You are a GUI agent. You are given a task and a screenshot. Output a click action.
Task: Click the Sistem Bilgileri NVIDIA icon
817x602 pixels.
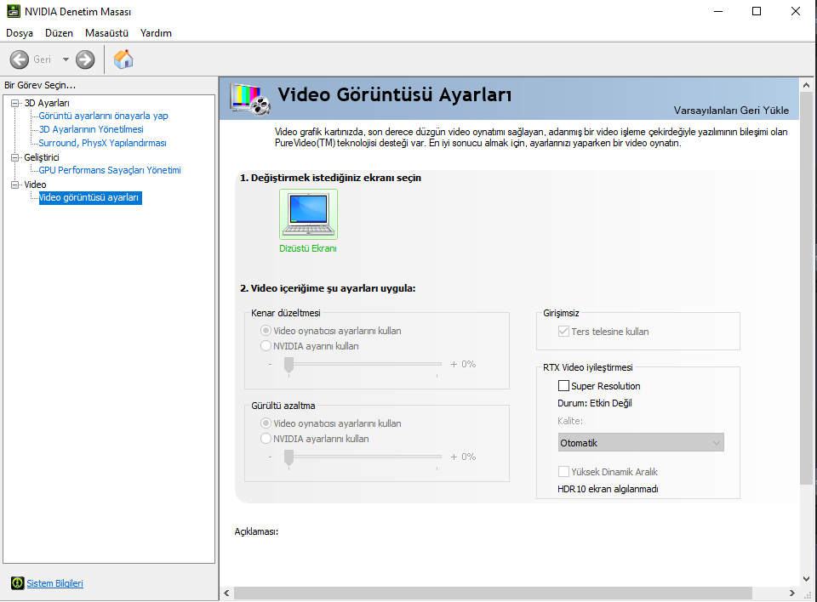click(x=18, y=583)
